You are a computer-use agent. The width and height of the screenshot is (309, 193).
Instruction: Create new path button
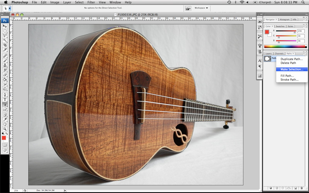click(x=295, y=188)
